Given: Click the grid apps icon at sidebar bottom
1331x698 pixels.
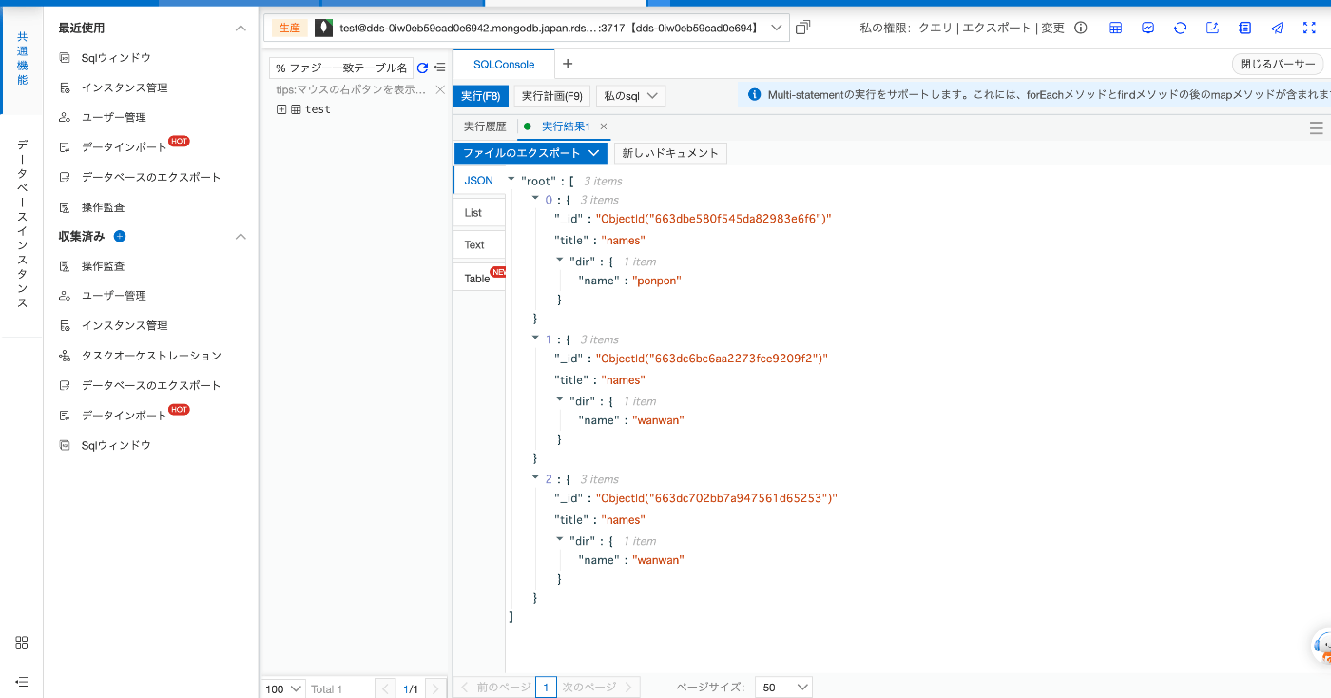Looking at the screenshot, I should (x=22, y=642).
